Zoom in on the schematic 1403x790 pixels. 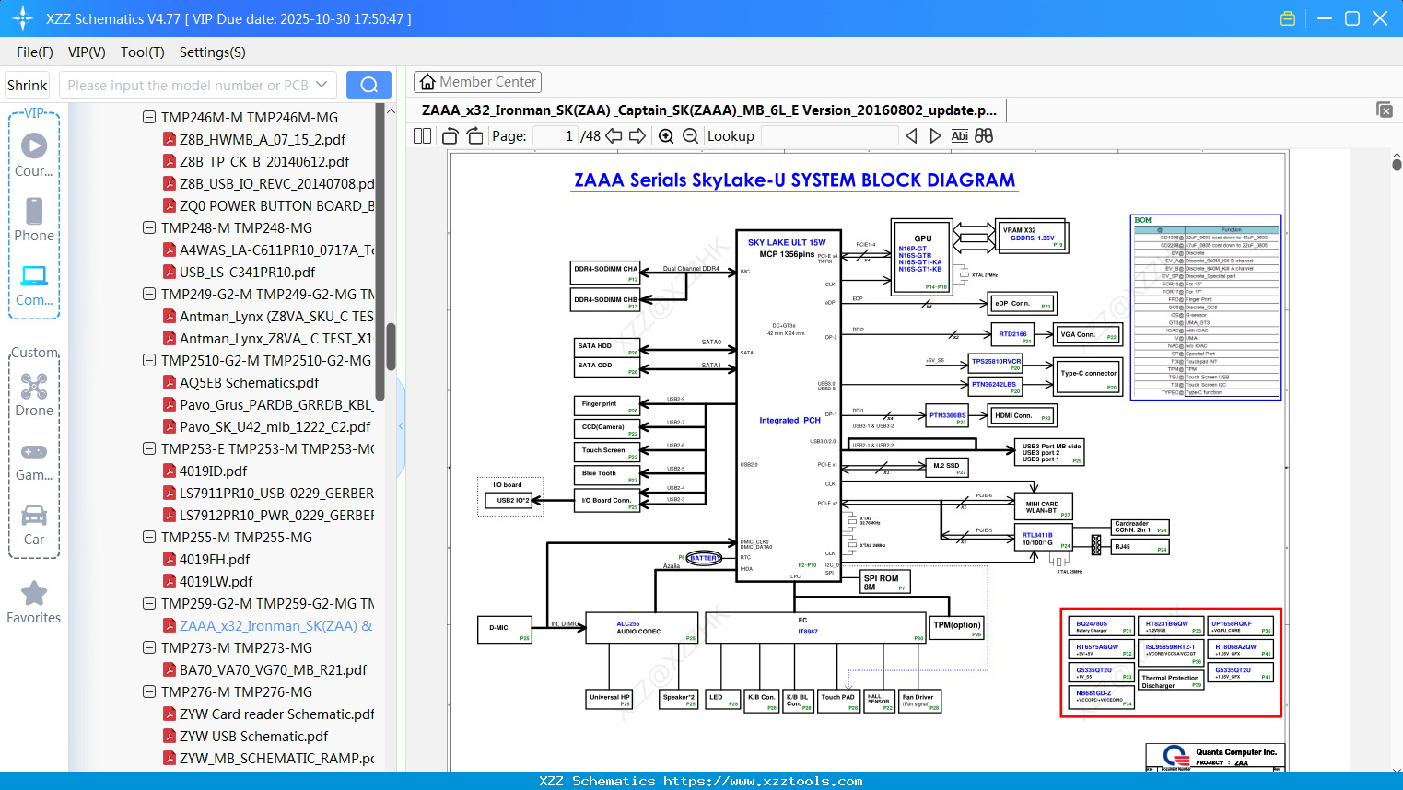coord(666,136)
